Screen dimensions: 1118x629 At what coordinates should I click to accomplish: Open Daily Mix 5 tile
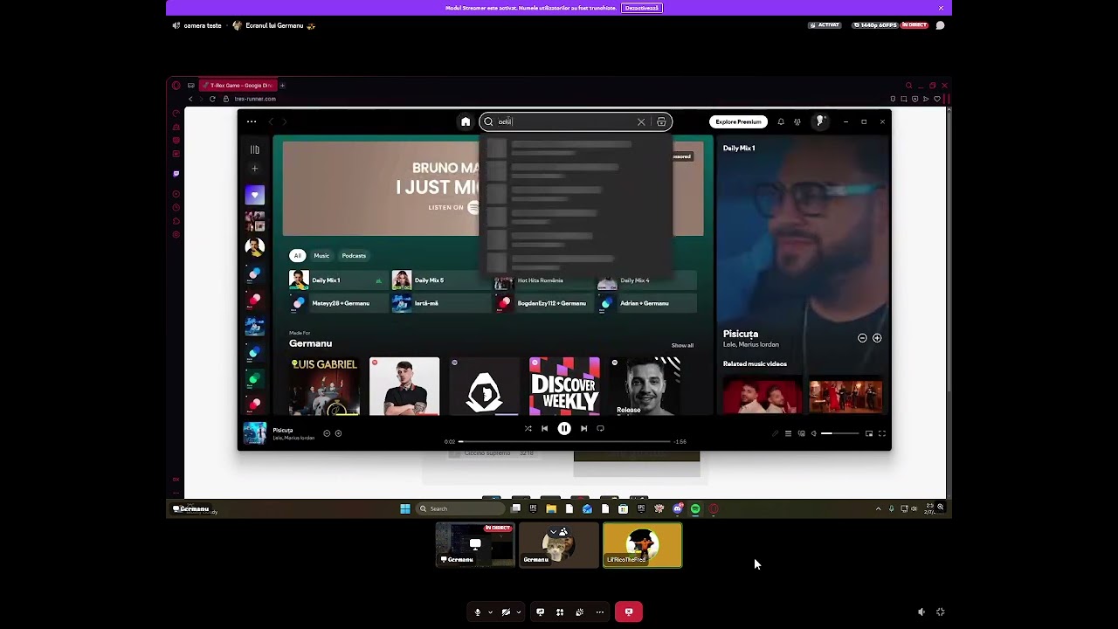440,280
